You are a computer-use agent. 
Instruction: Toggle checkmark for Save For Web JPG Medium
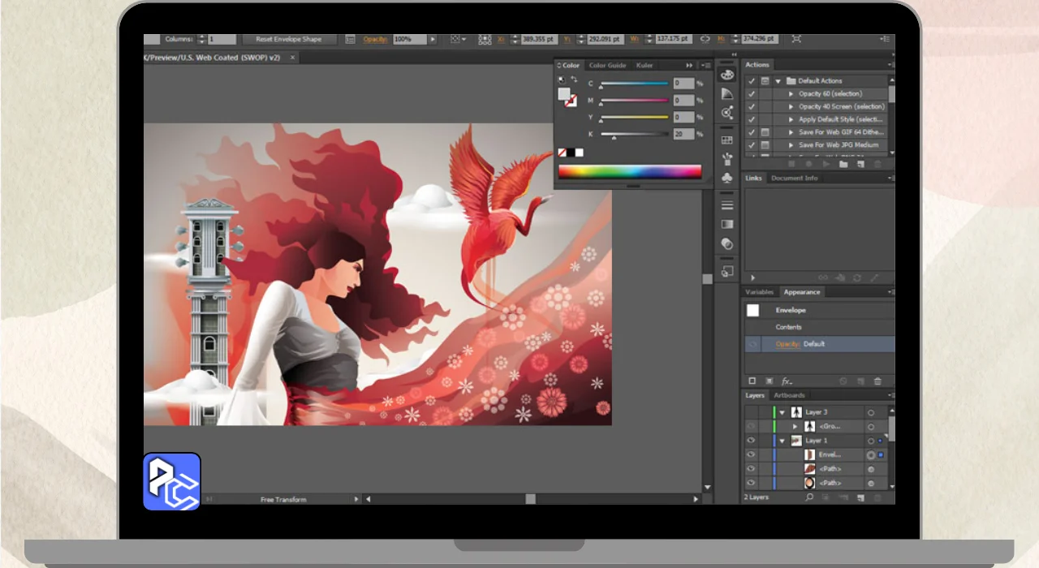[752, 145]
